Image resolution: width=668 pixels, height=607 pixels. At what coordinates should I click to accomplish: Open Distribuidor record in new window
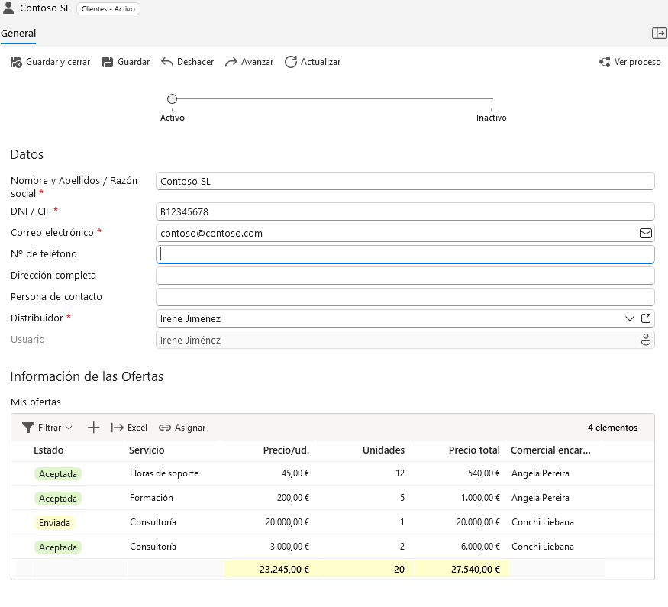point(646,318)
